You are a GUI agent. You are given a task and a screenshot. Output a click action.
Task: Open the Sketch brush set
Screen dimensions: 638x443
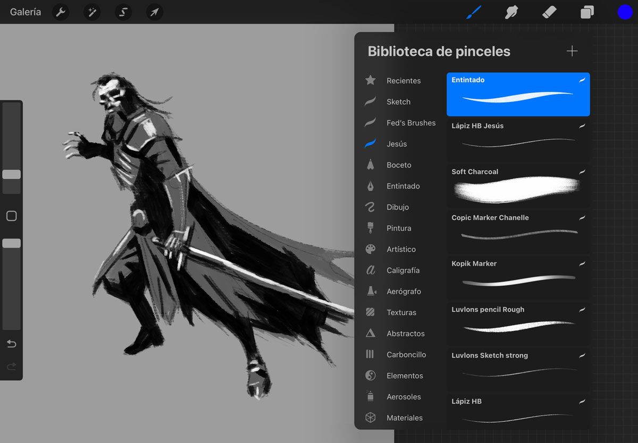[x=398, y=101]
